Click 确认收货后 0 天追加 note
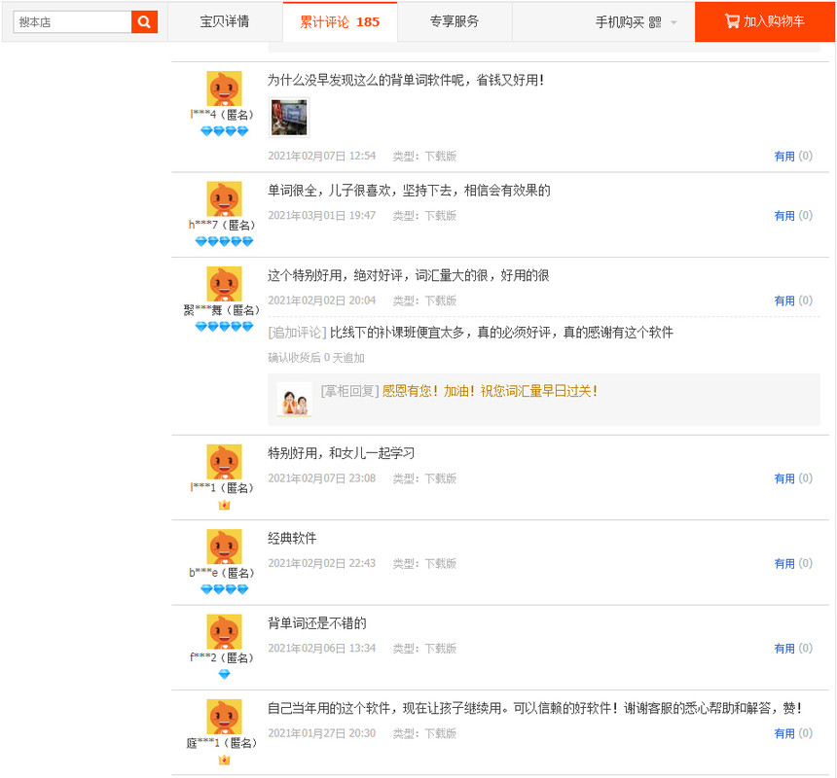 coord(316,358)
